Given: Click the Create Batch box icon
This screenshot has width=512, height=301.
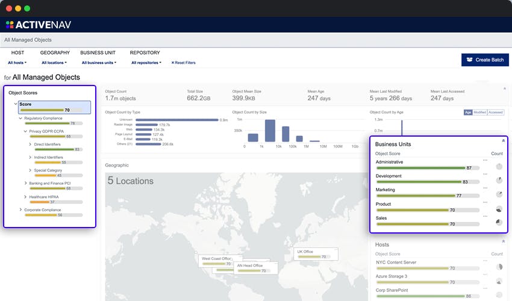Looking at the screenshot, I should pyautogui.click(x=470, y=60).
